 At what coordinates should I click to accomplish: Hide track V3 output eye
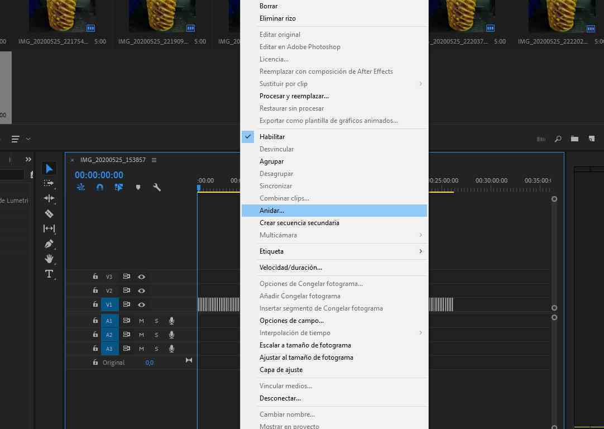point(141,277)
